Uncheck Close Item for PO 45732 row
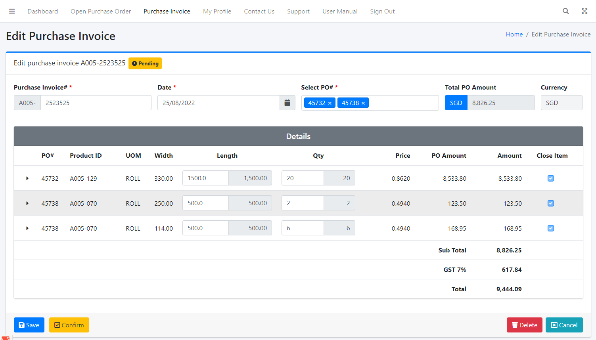Screen dimensions: 596x340 click(551, 178)
